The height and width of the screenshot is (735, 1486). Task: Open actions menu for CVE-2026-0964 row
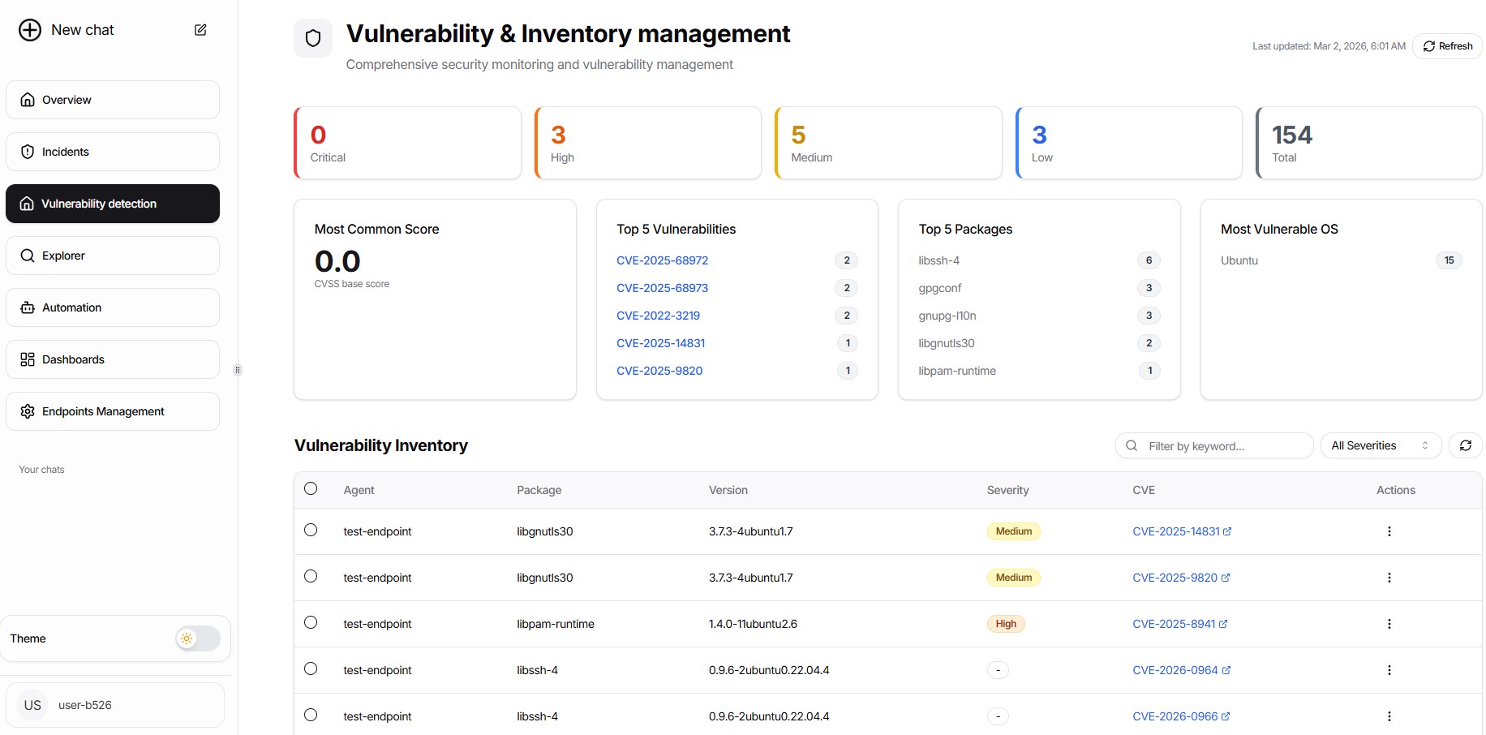[1389, 670]
